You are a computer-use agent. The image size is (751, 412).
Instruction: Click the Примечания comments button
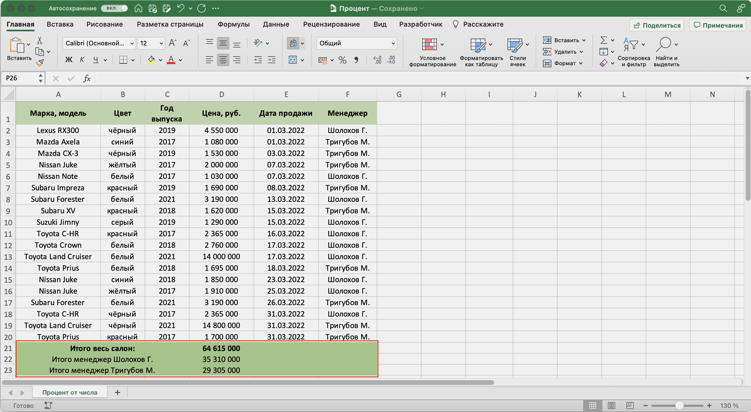click(x=718, y=25)
